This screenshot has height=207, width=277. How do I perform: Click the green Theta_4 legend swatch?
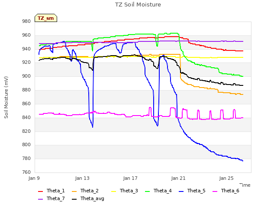pos(147,191)
